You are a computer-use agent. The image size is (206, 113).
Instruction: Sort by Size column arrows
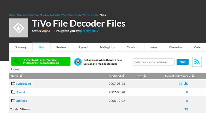click(145, 76)
